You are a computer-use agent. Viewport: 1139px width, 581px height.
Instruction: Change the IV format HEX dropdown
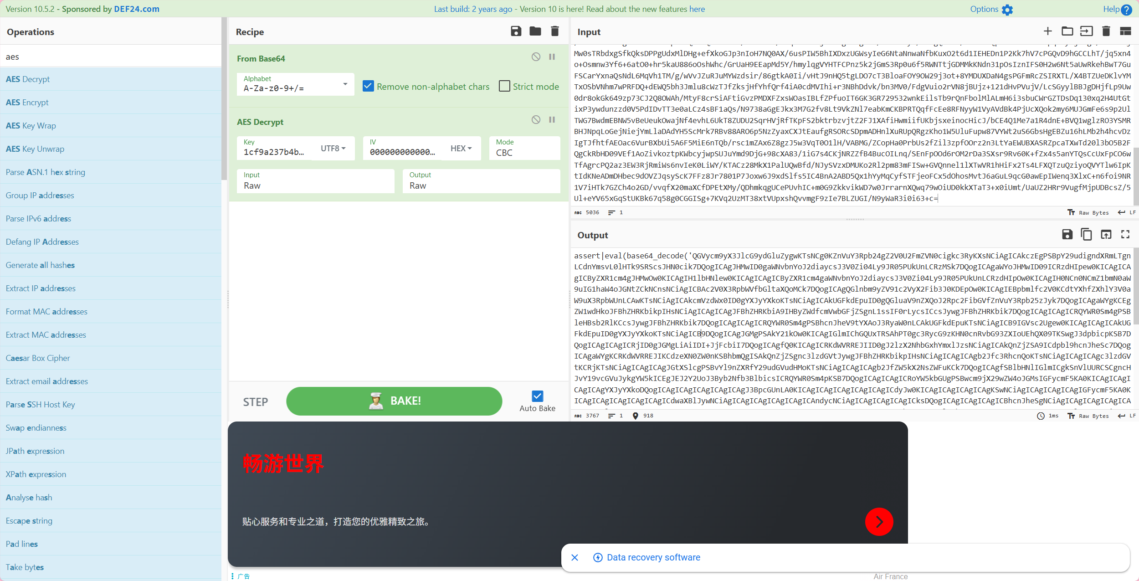461,149
